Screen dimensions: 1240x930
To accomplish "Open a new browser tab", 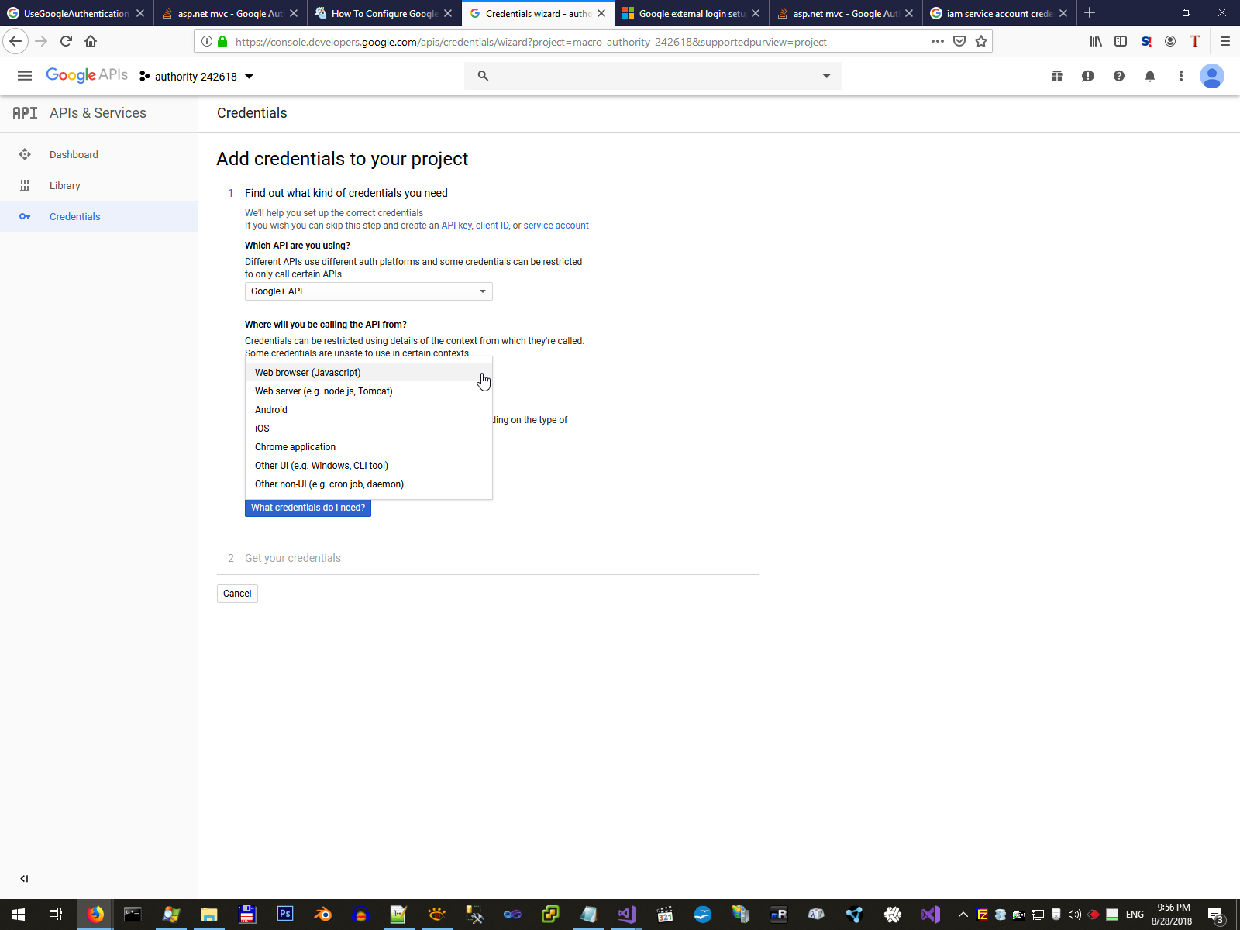I will click(1090, 13).
